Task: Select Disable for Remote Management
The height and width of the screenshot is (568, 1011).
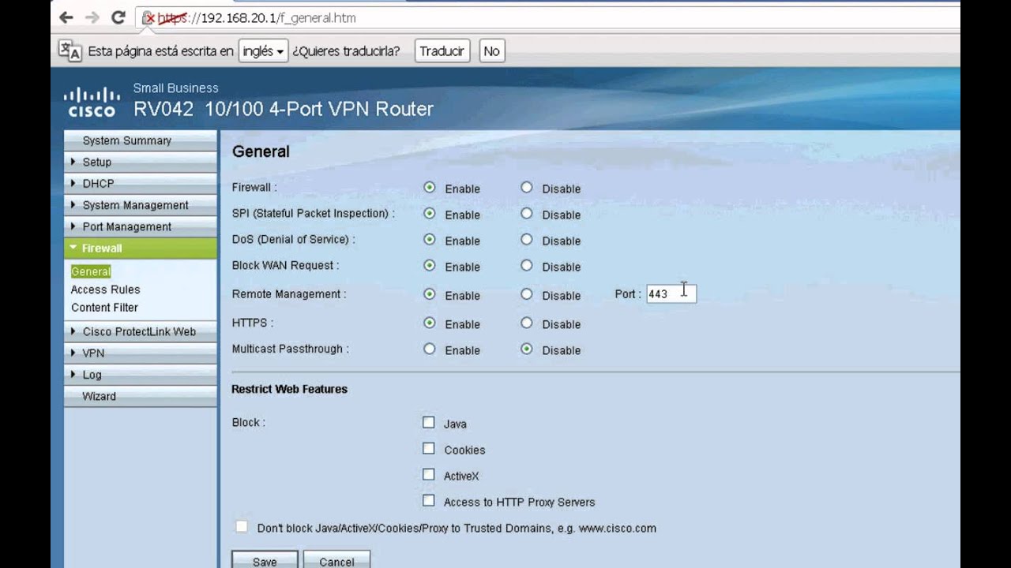Action: (x=527, y=294)
